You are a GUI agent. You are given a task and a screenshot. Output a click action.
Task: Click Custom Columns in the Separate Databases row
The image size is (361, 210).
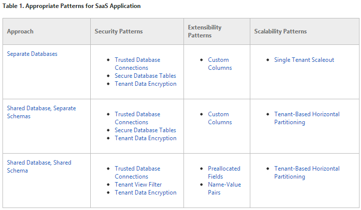[x=218, y=60]
